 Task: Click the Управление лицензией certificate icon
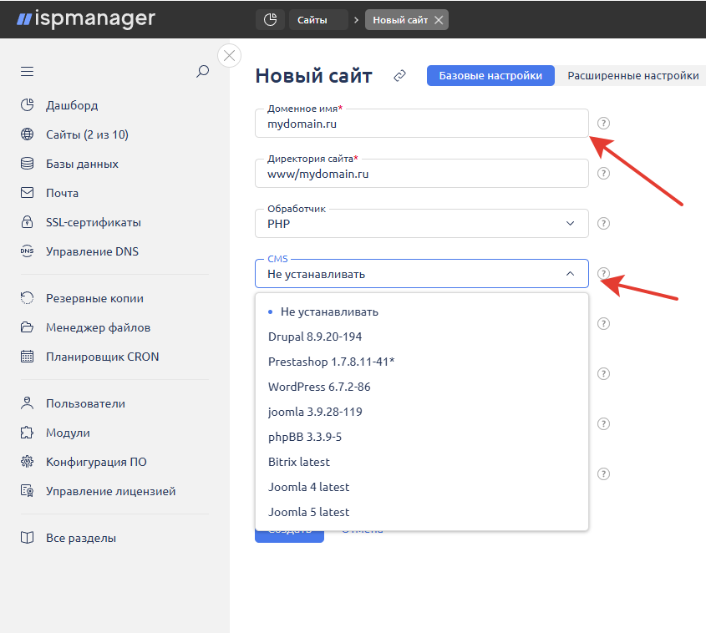27,491
